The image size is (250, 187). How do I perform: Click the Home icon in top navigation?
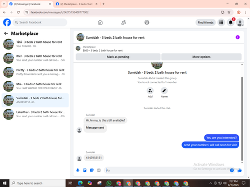coord(100,22)
